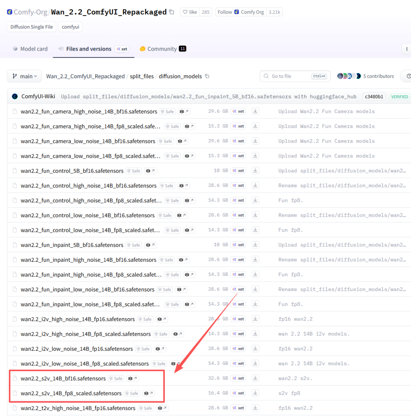
Task: Open commit c3480b1
Action: [x=374, y=97]
